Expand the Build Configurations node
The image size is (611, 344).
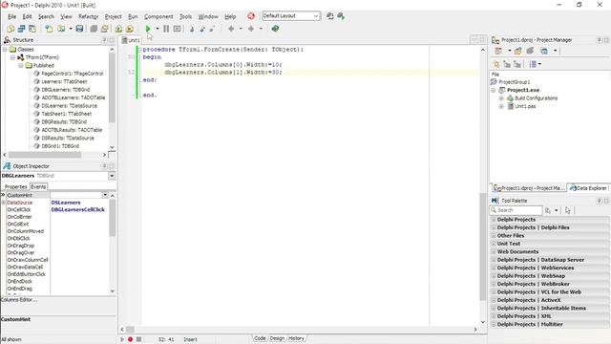click(501, 98)
